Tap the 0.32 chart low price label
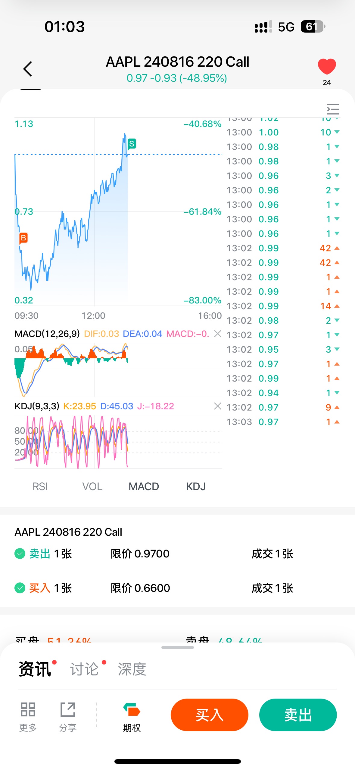The image size is (355, 771). point(24,300)
